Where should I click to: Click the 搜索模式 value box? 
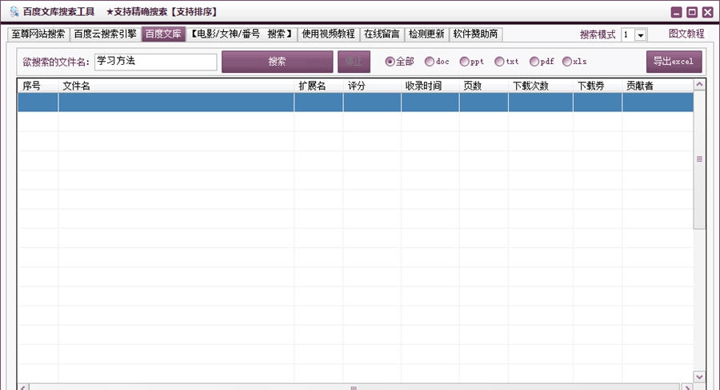[x=628, y=35]
